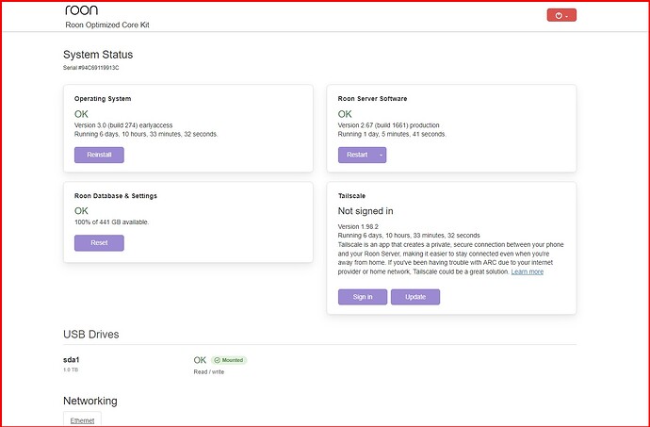Click the '1.0 TB' drive size text
The image size is (650, 427).
tap(71, 370)
